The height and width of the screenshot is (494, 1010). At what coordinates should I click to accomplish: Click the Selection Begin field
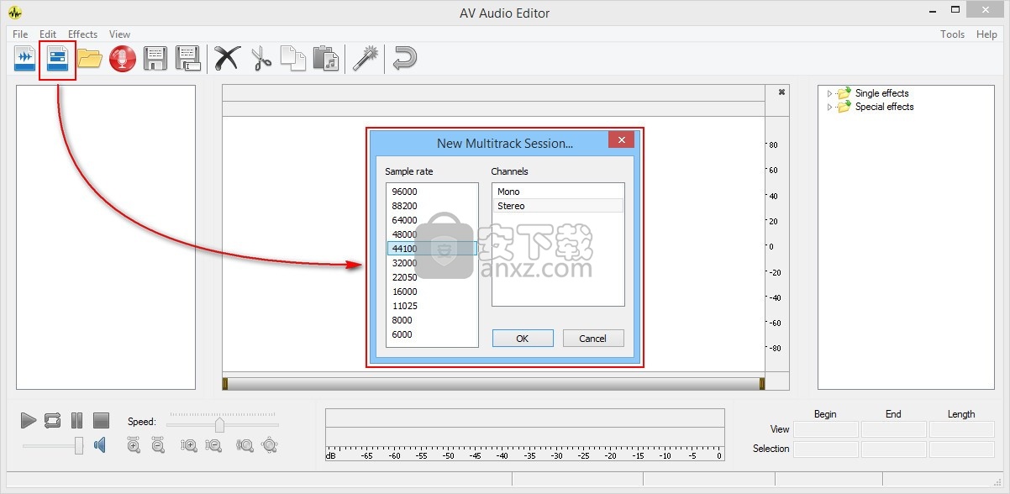(826, 449)
